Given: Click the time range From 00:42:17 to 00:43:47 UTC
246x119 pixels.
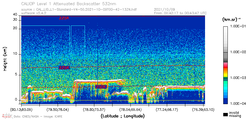Looking at the screenshot, I should point(180,13).
